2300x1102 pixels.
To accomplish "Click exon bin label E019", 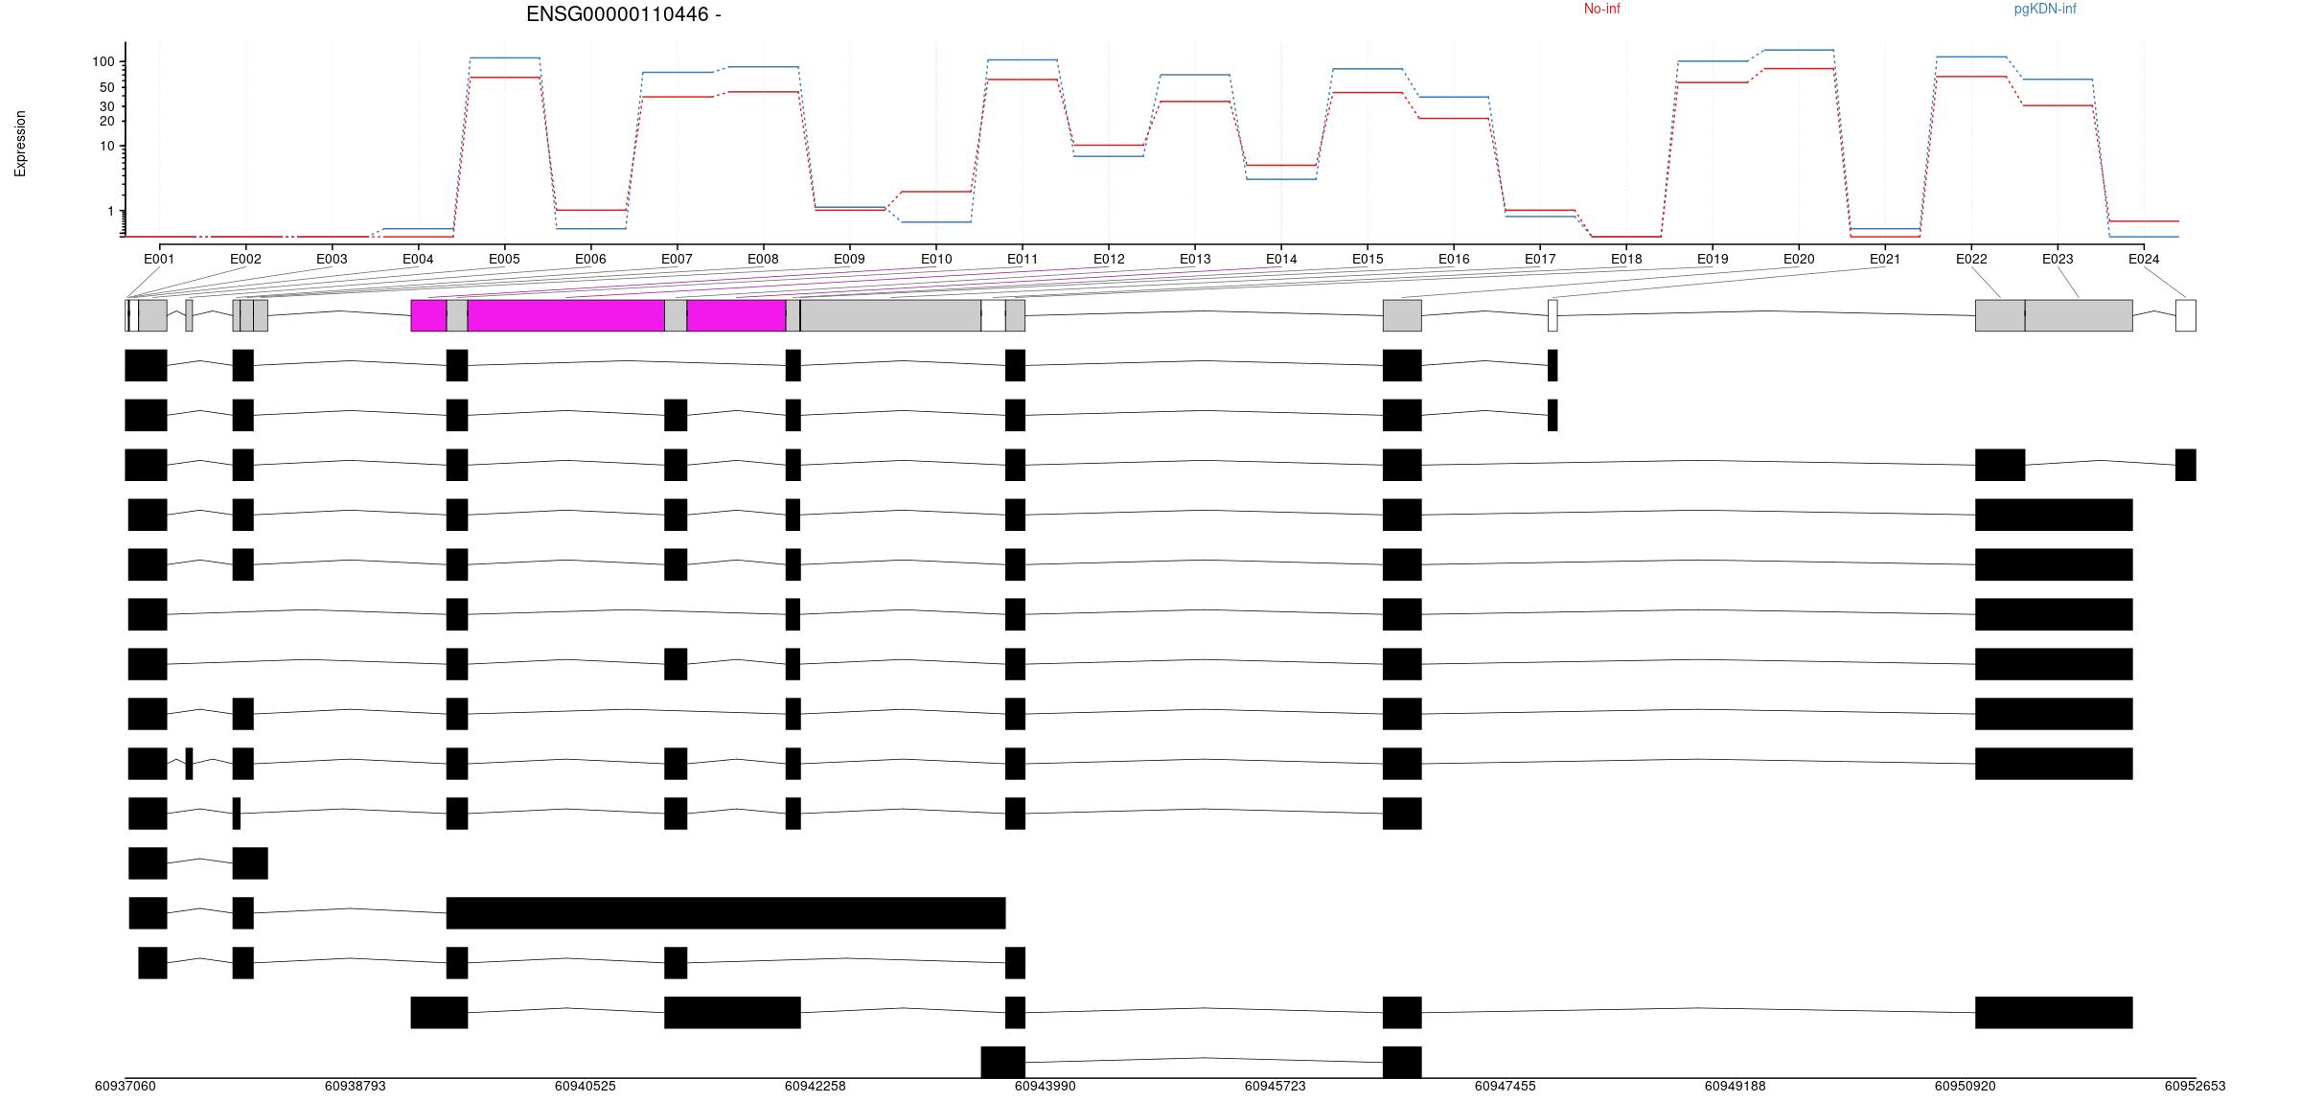I will click(1713, 259).
